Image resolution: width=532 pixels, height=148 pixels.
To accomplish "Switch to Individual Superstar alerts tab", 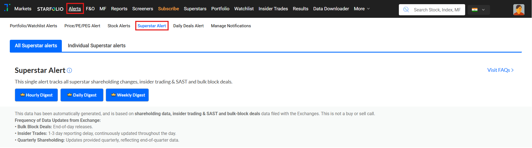I will [x=96, y=46].
